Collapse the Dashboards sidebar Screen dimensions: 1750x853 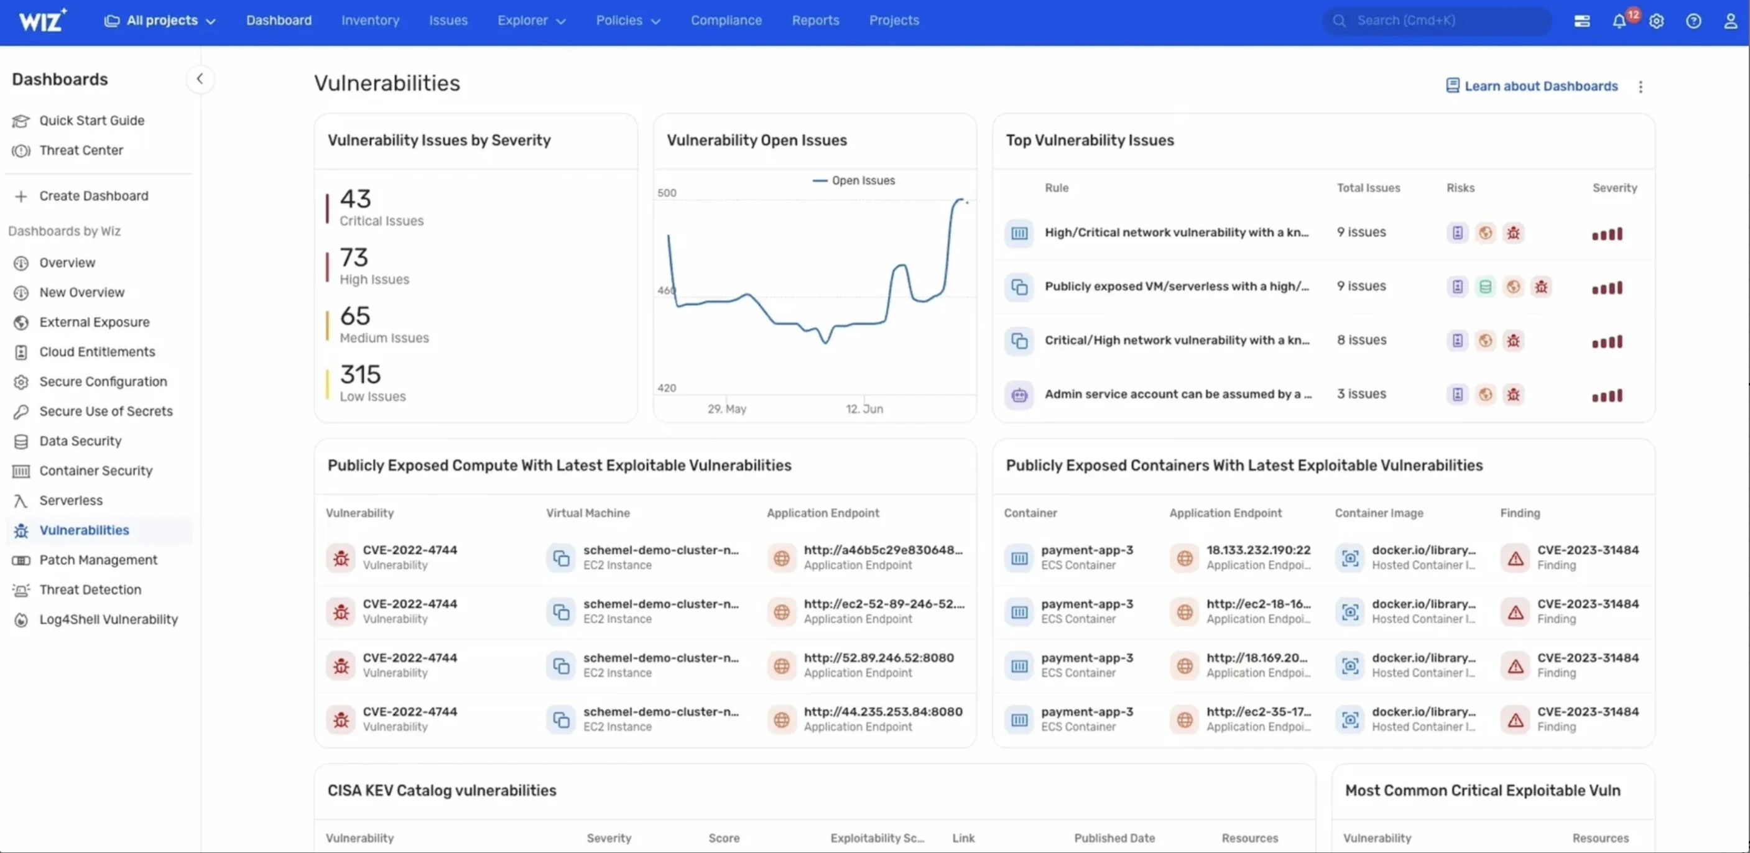(x=200, y=79)
